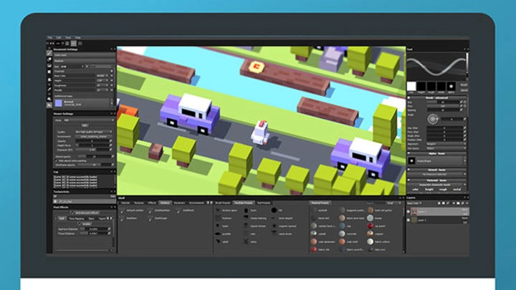
Task: Toggle Activate post effects checkbox
Action: (x=72, y=213)
